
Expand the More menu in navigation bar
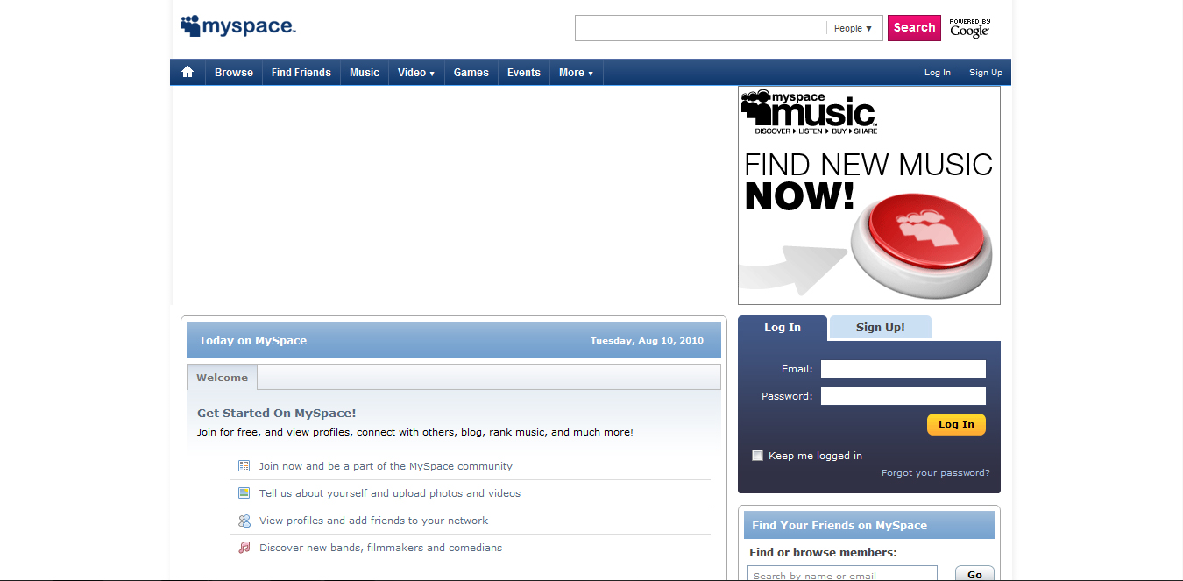tap(577, 73)
